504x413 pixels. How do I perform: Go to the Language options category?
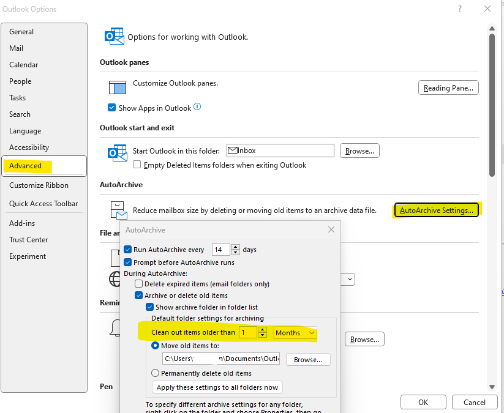click(x=44, y=131)
